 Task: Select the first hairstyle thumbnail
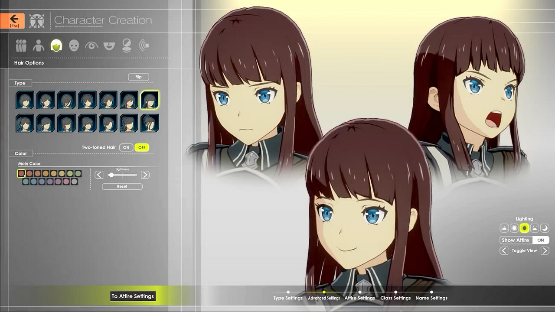pyautogui.click(x=25, y=100)
